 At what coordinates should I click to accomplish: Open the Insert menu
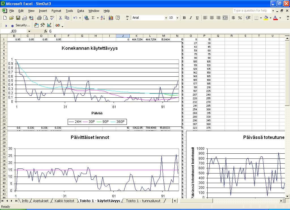tap(43, 11)
